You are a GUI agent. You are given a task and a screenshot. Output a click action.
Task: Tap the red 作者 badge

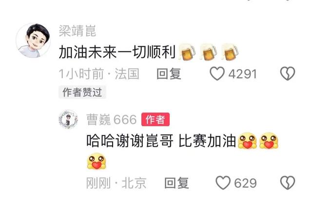156,119
